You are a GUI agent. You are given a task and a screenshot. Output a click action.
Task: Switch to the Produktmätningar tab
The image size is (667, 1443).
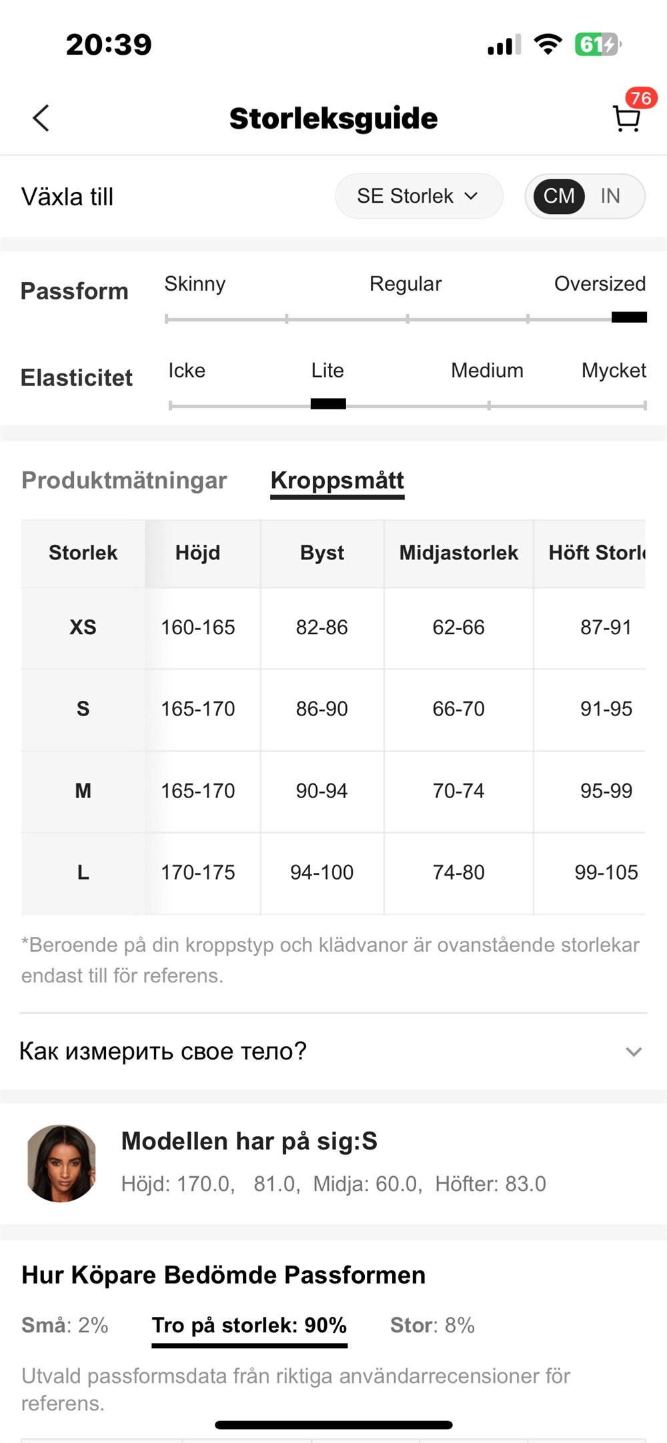124,481
